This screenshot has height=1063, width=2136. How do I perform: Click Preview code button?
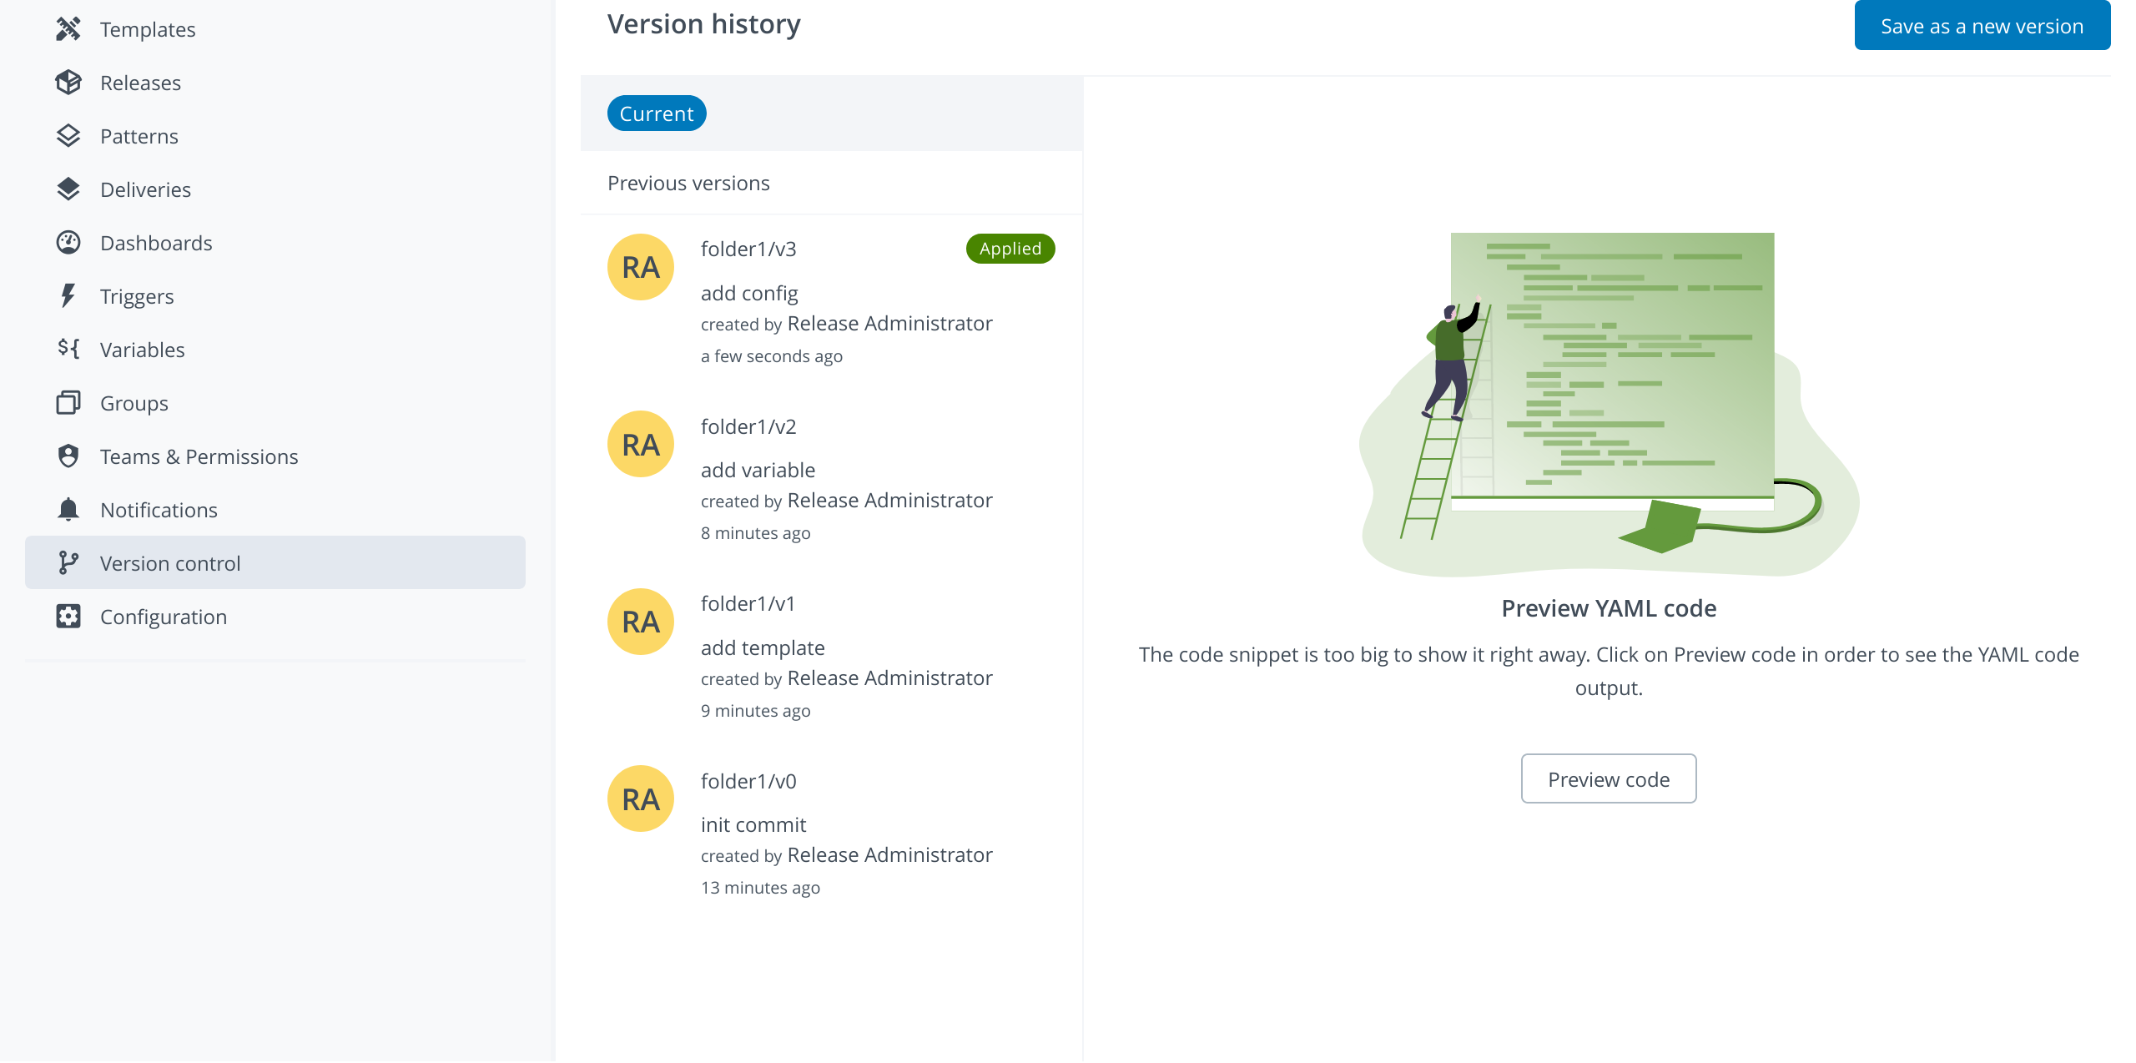[x=1609, y=778]
